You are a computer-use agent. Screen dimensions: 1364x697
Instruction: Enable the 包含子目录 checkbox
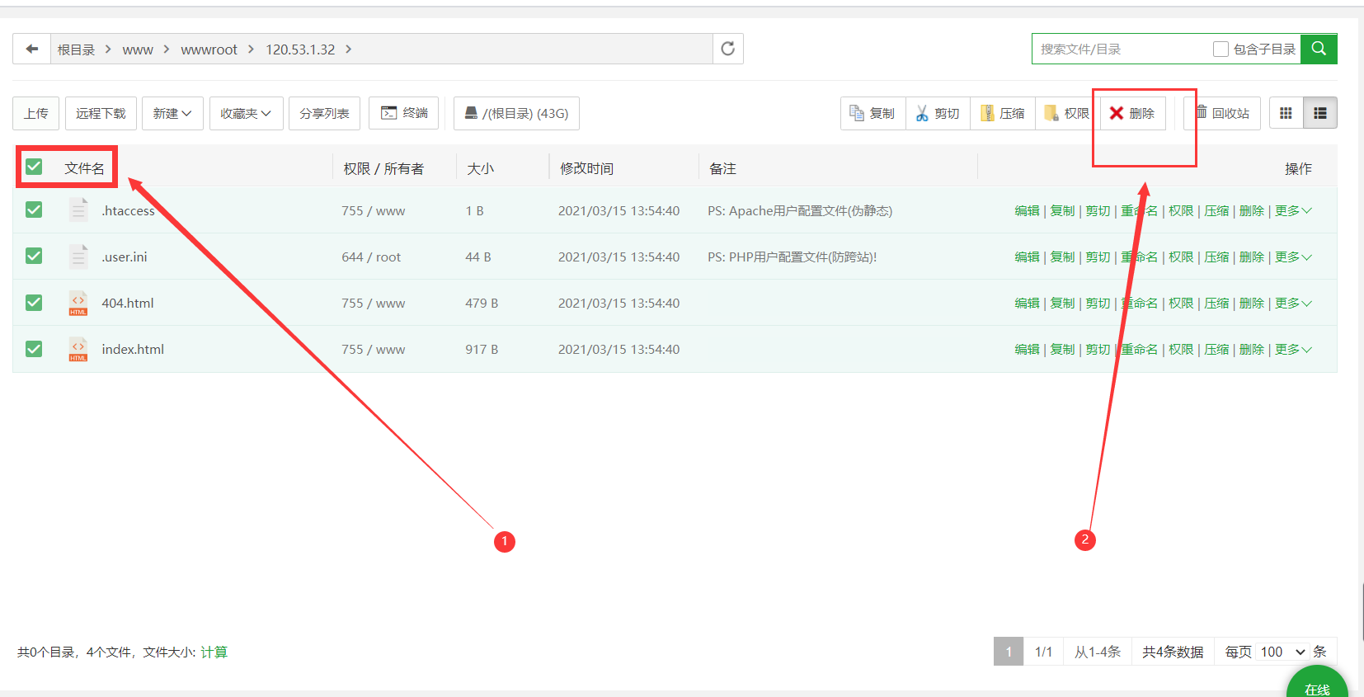point(1221,49)
